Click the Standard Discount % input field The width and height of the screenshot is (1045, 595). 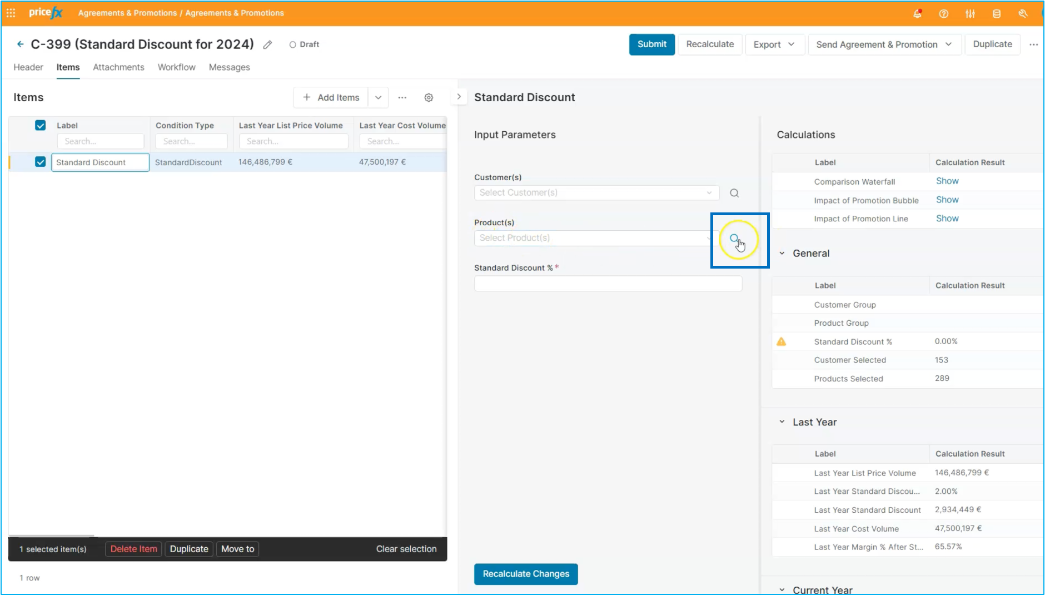608,284
